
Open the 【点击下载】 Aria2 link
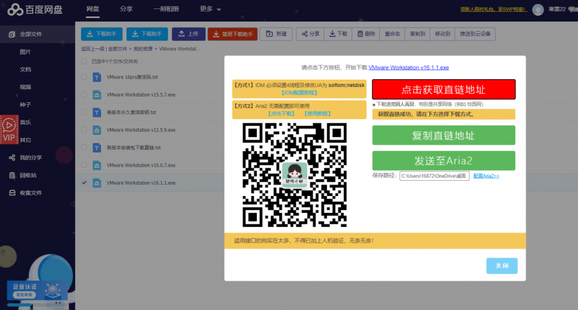[x=282, y=113]
